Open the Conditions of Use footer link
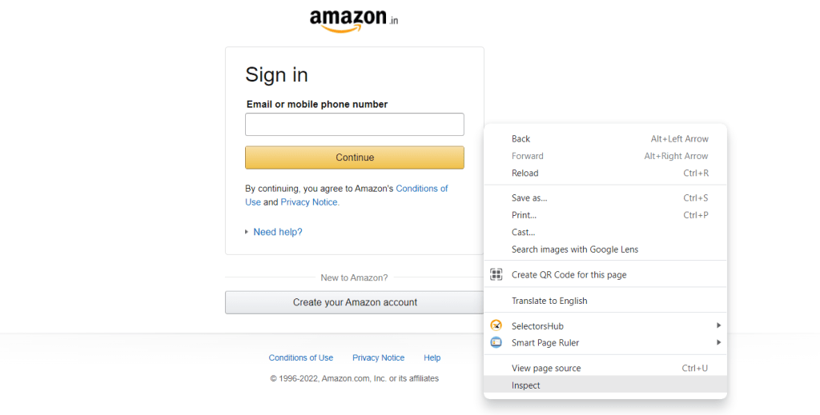This screenshot has width=820, height=415. point(301,358)
